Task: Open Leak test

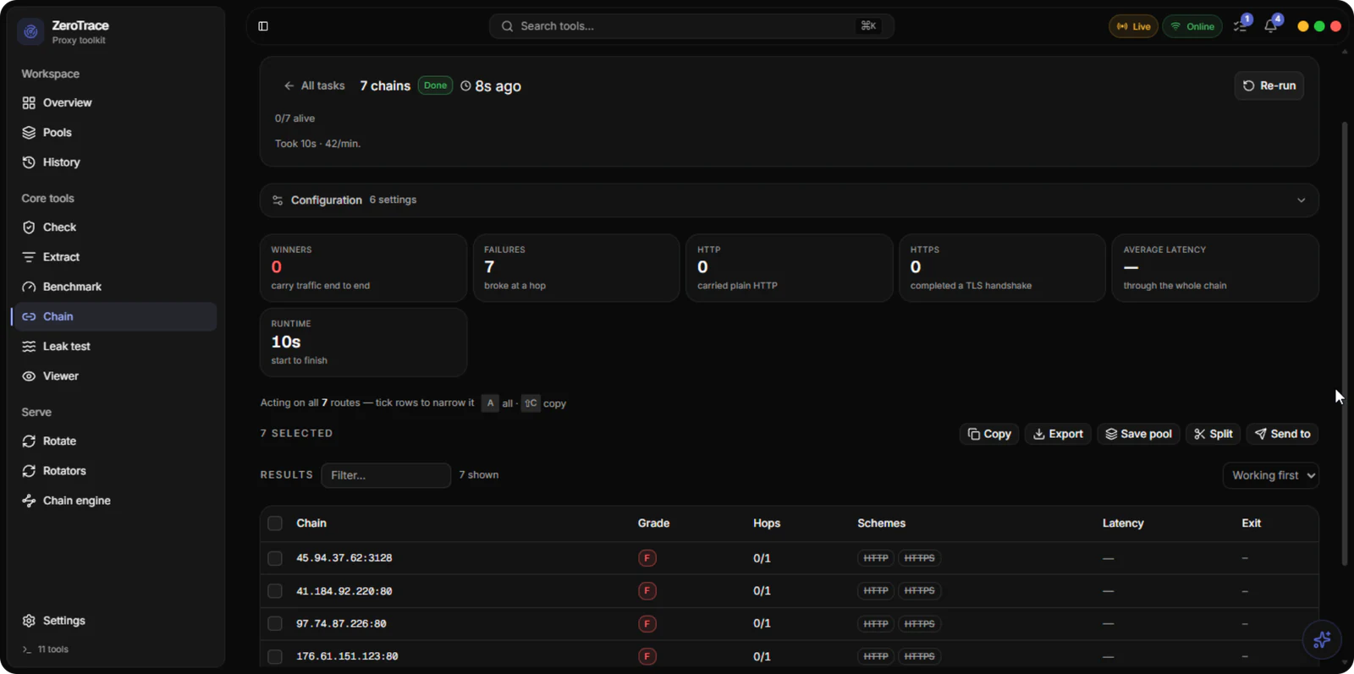Action: pyautogui.click(x=114, y=346)
